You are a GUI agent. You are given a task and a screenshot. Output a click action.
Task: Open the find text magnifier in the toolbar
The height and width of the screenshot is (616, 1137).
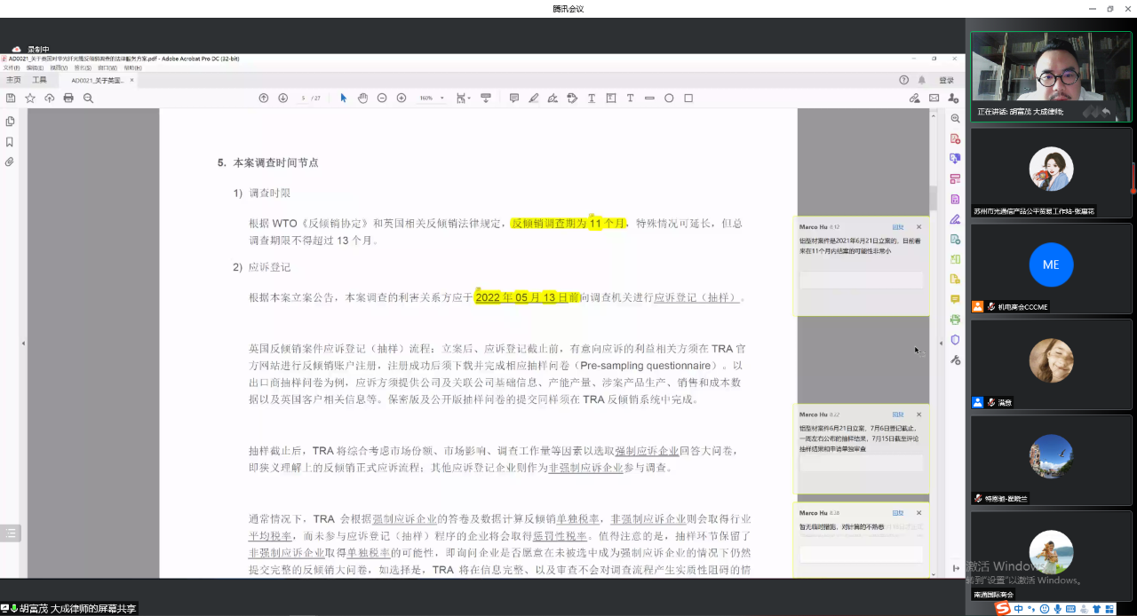pyautogui.click(x=88, y=98)
